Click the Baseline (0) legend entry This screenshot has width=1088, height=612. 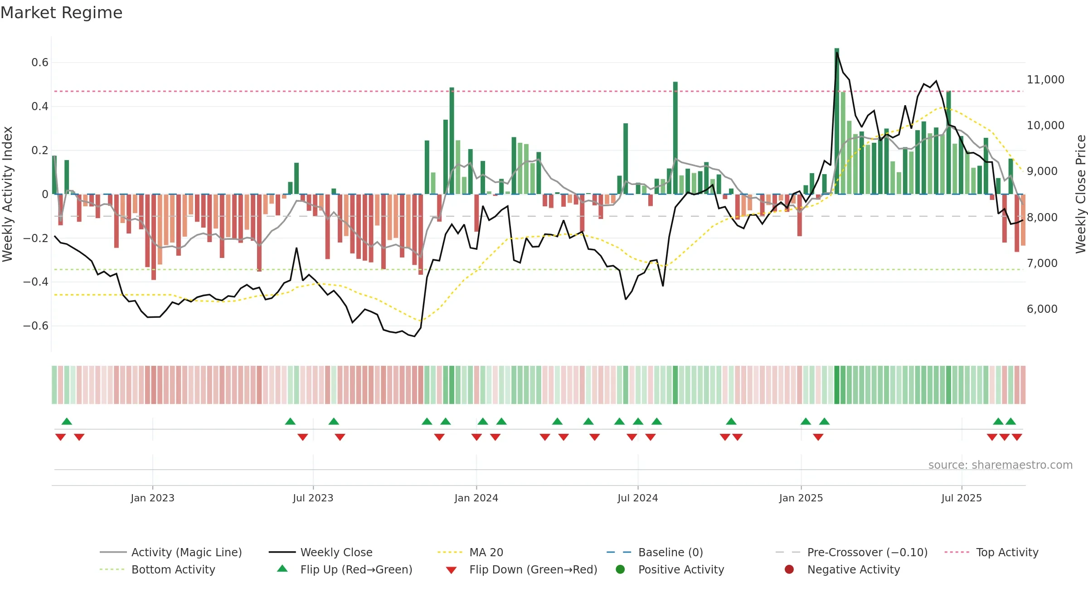(x=655, y=552)
